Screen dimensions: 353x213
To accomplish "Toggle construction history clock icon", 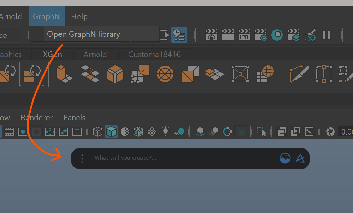I will pos(179,35).
